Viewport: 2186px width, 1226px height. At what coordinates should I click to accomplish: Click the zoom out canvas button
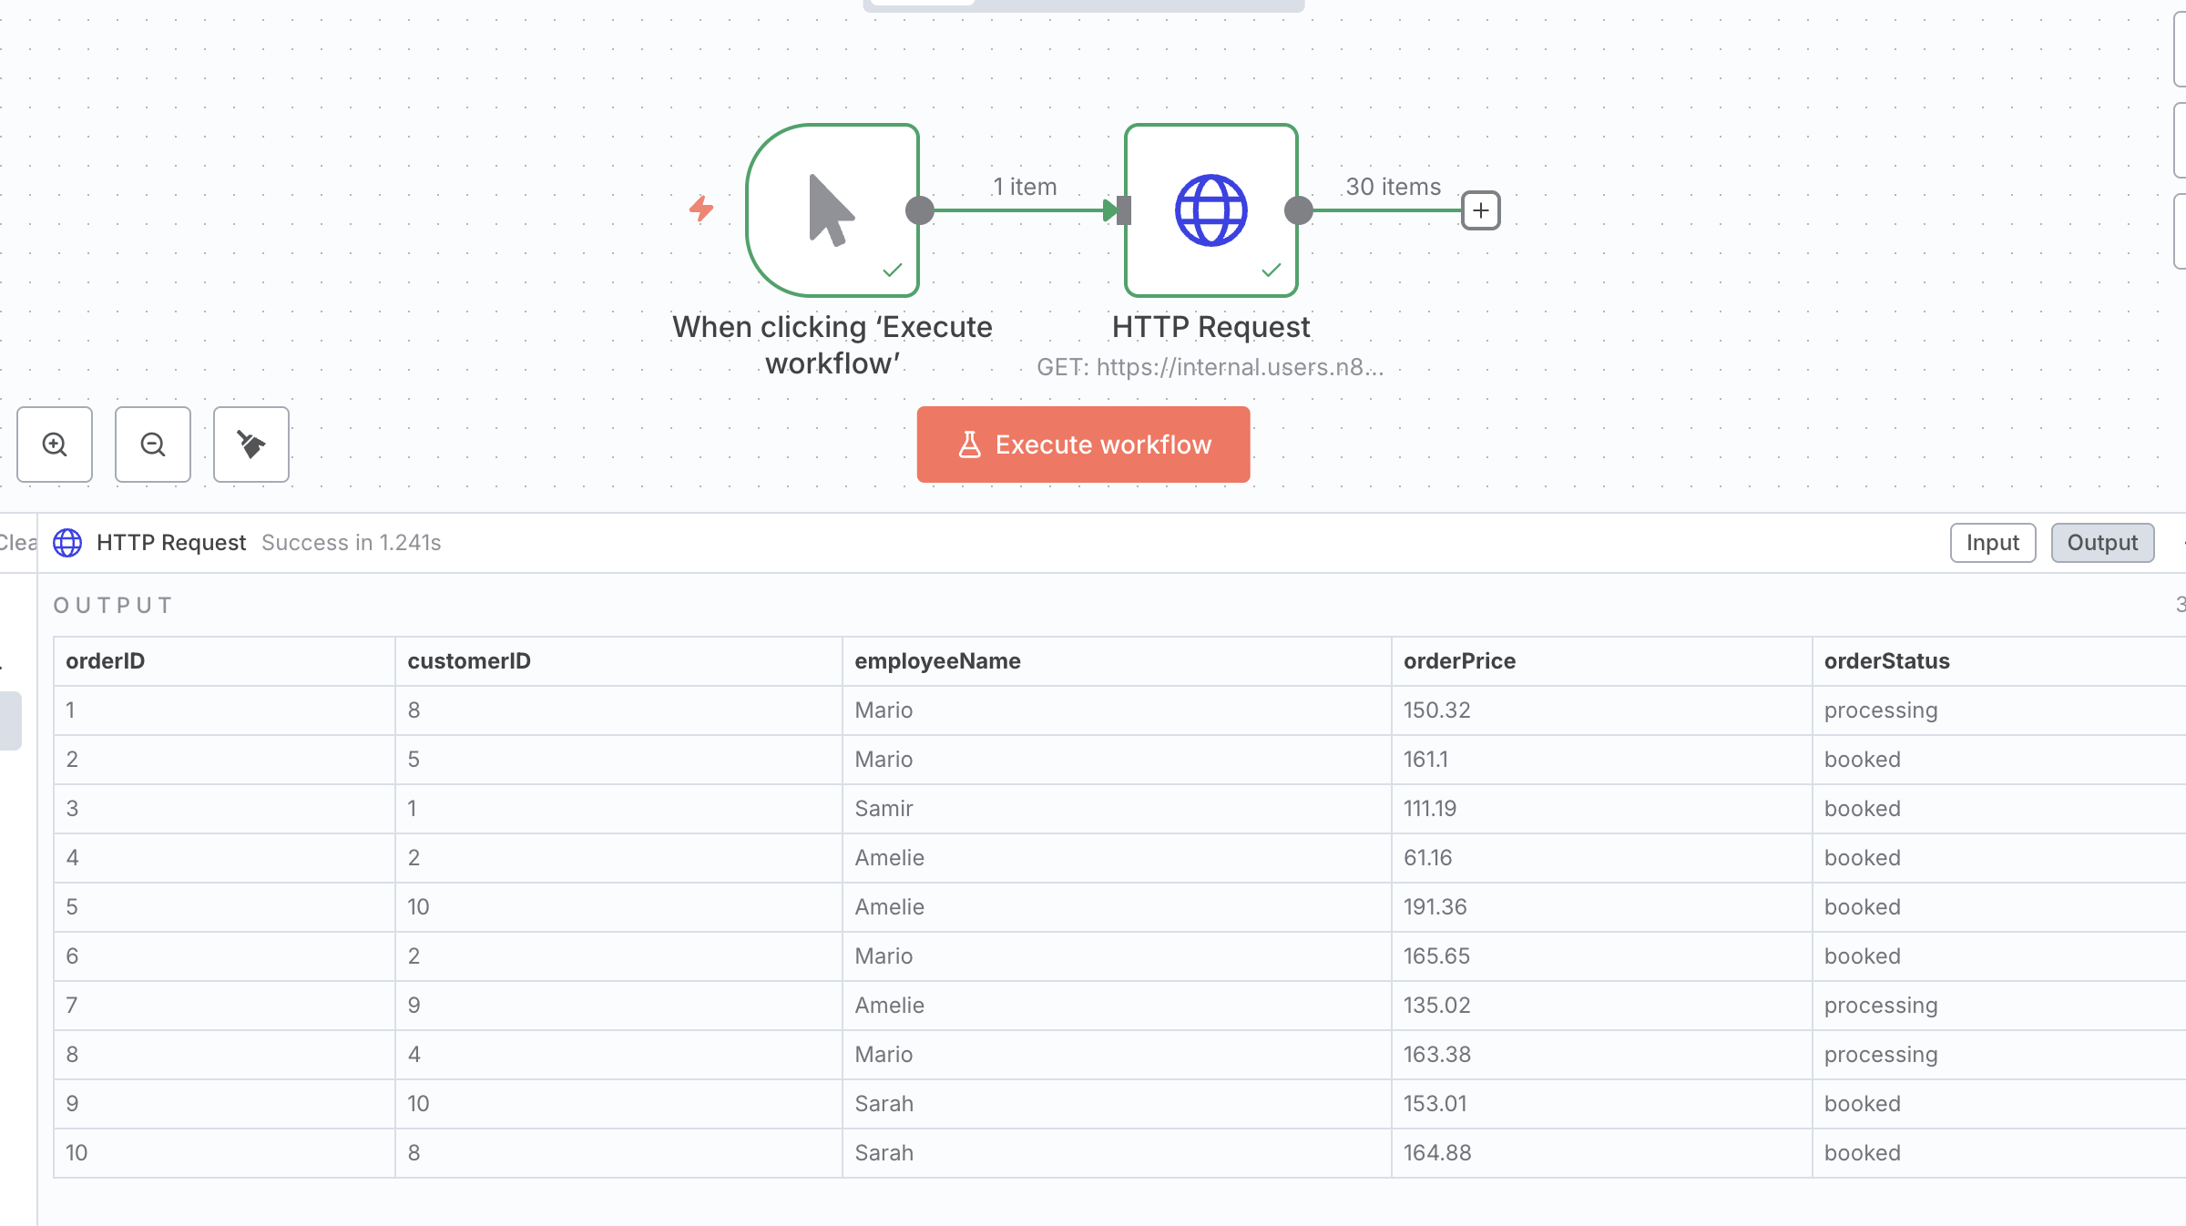click(x=153, y=444)
